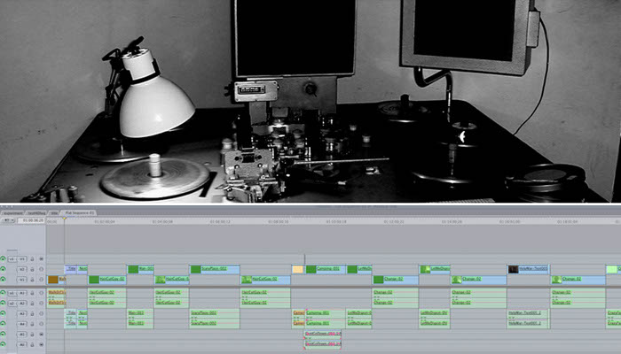This screenshot has width=621, height=354.
Task: Select the V2 destination track label
Action: (x=22, y=269)
